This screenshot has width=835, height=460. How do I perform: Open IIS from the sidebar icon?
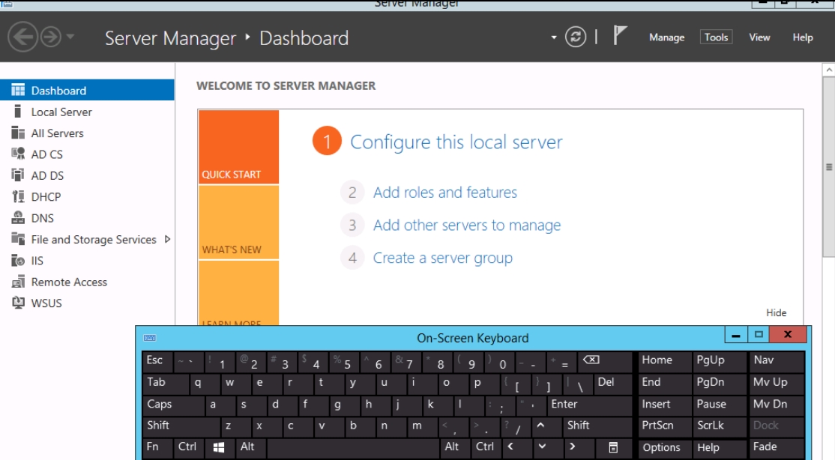[x=18, y=261]
